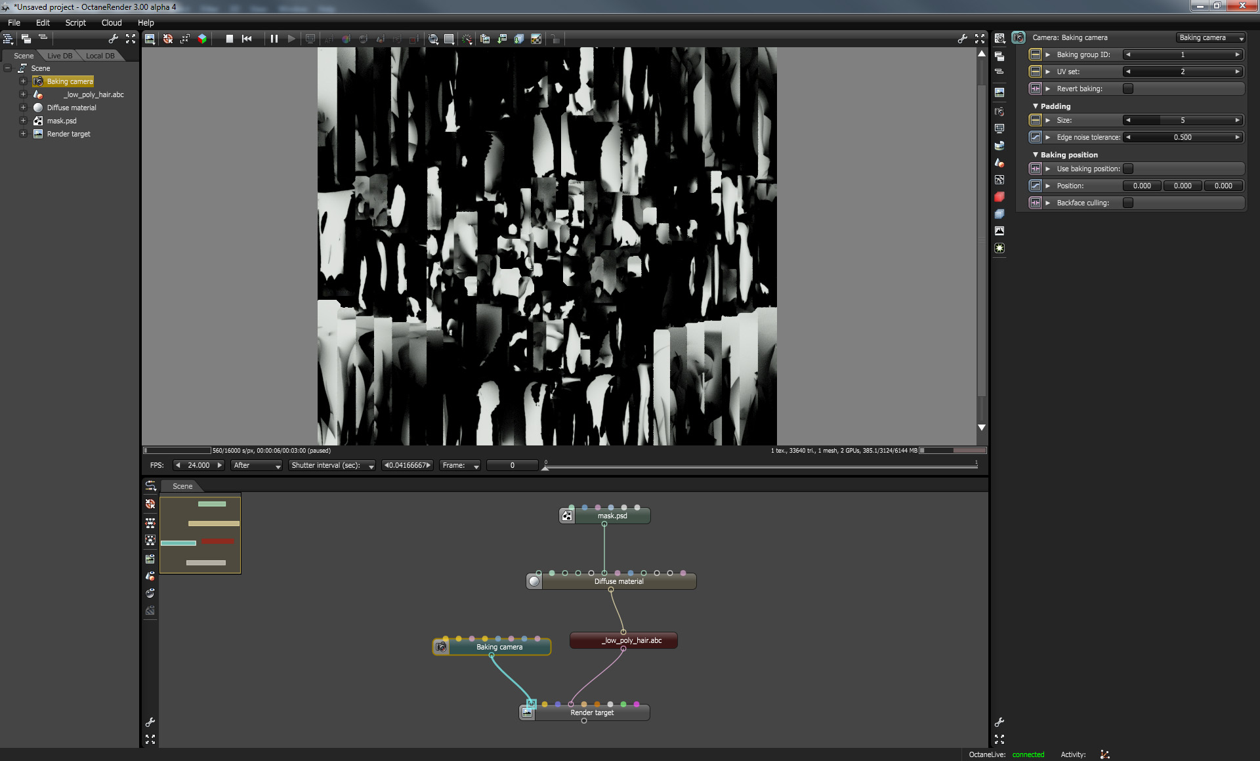
Task: Click the RGB cube icon in the viewport toolbar
Action: point(202,39)
